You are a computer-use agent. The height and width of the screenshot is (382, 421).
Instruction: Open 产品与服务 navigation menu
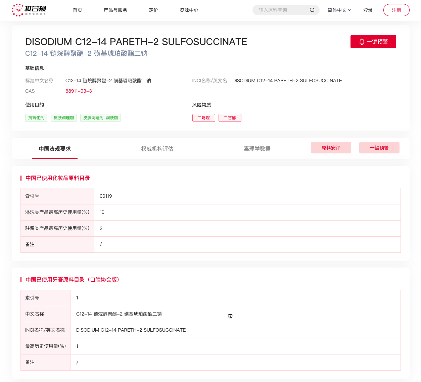pos(115,10)
